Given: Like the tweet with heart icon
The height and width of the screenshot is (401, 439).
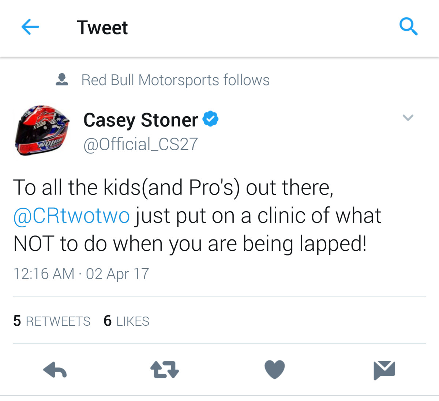Looking at the screenshot, I should tap(275, 369).
